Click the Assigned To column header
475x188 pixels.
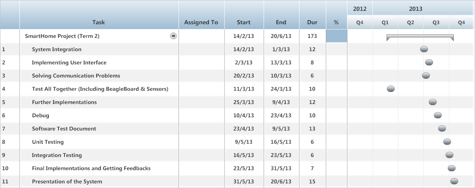tap(201, 22)
